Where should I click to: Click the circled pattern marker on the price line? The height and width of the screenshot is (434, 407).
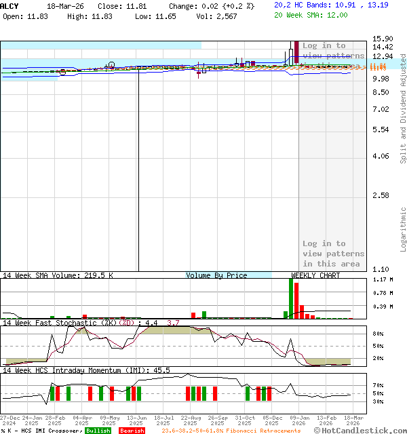pyautogui.click(x=111, y=65)
